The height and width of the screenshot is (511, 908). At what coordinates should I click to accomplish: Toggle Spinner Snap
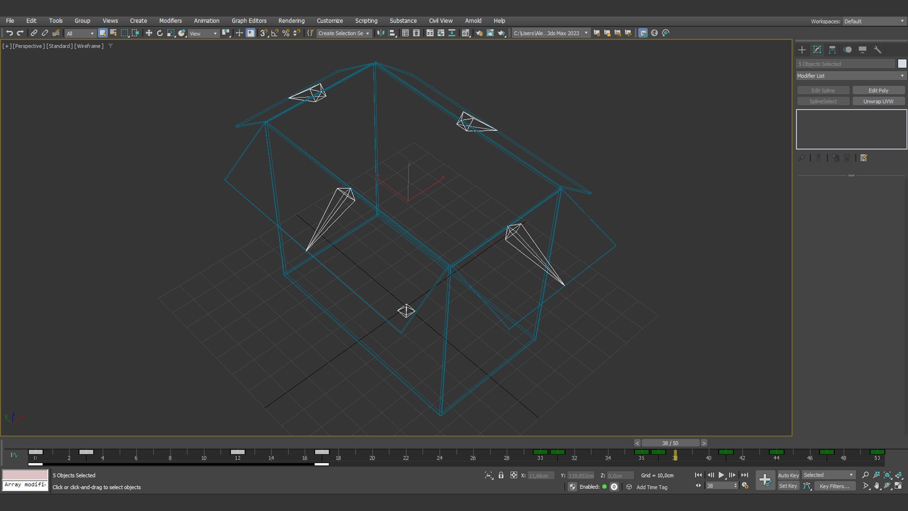[x=297, y=33]
